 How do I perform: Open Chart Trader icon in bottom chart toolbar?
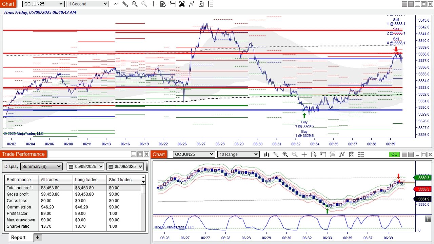tap(323, 155)
